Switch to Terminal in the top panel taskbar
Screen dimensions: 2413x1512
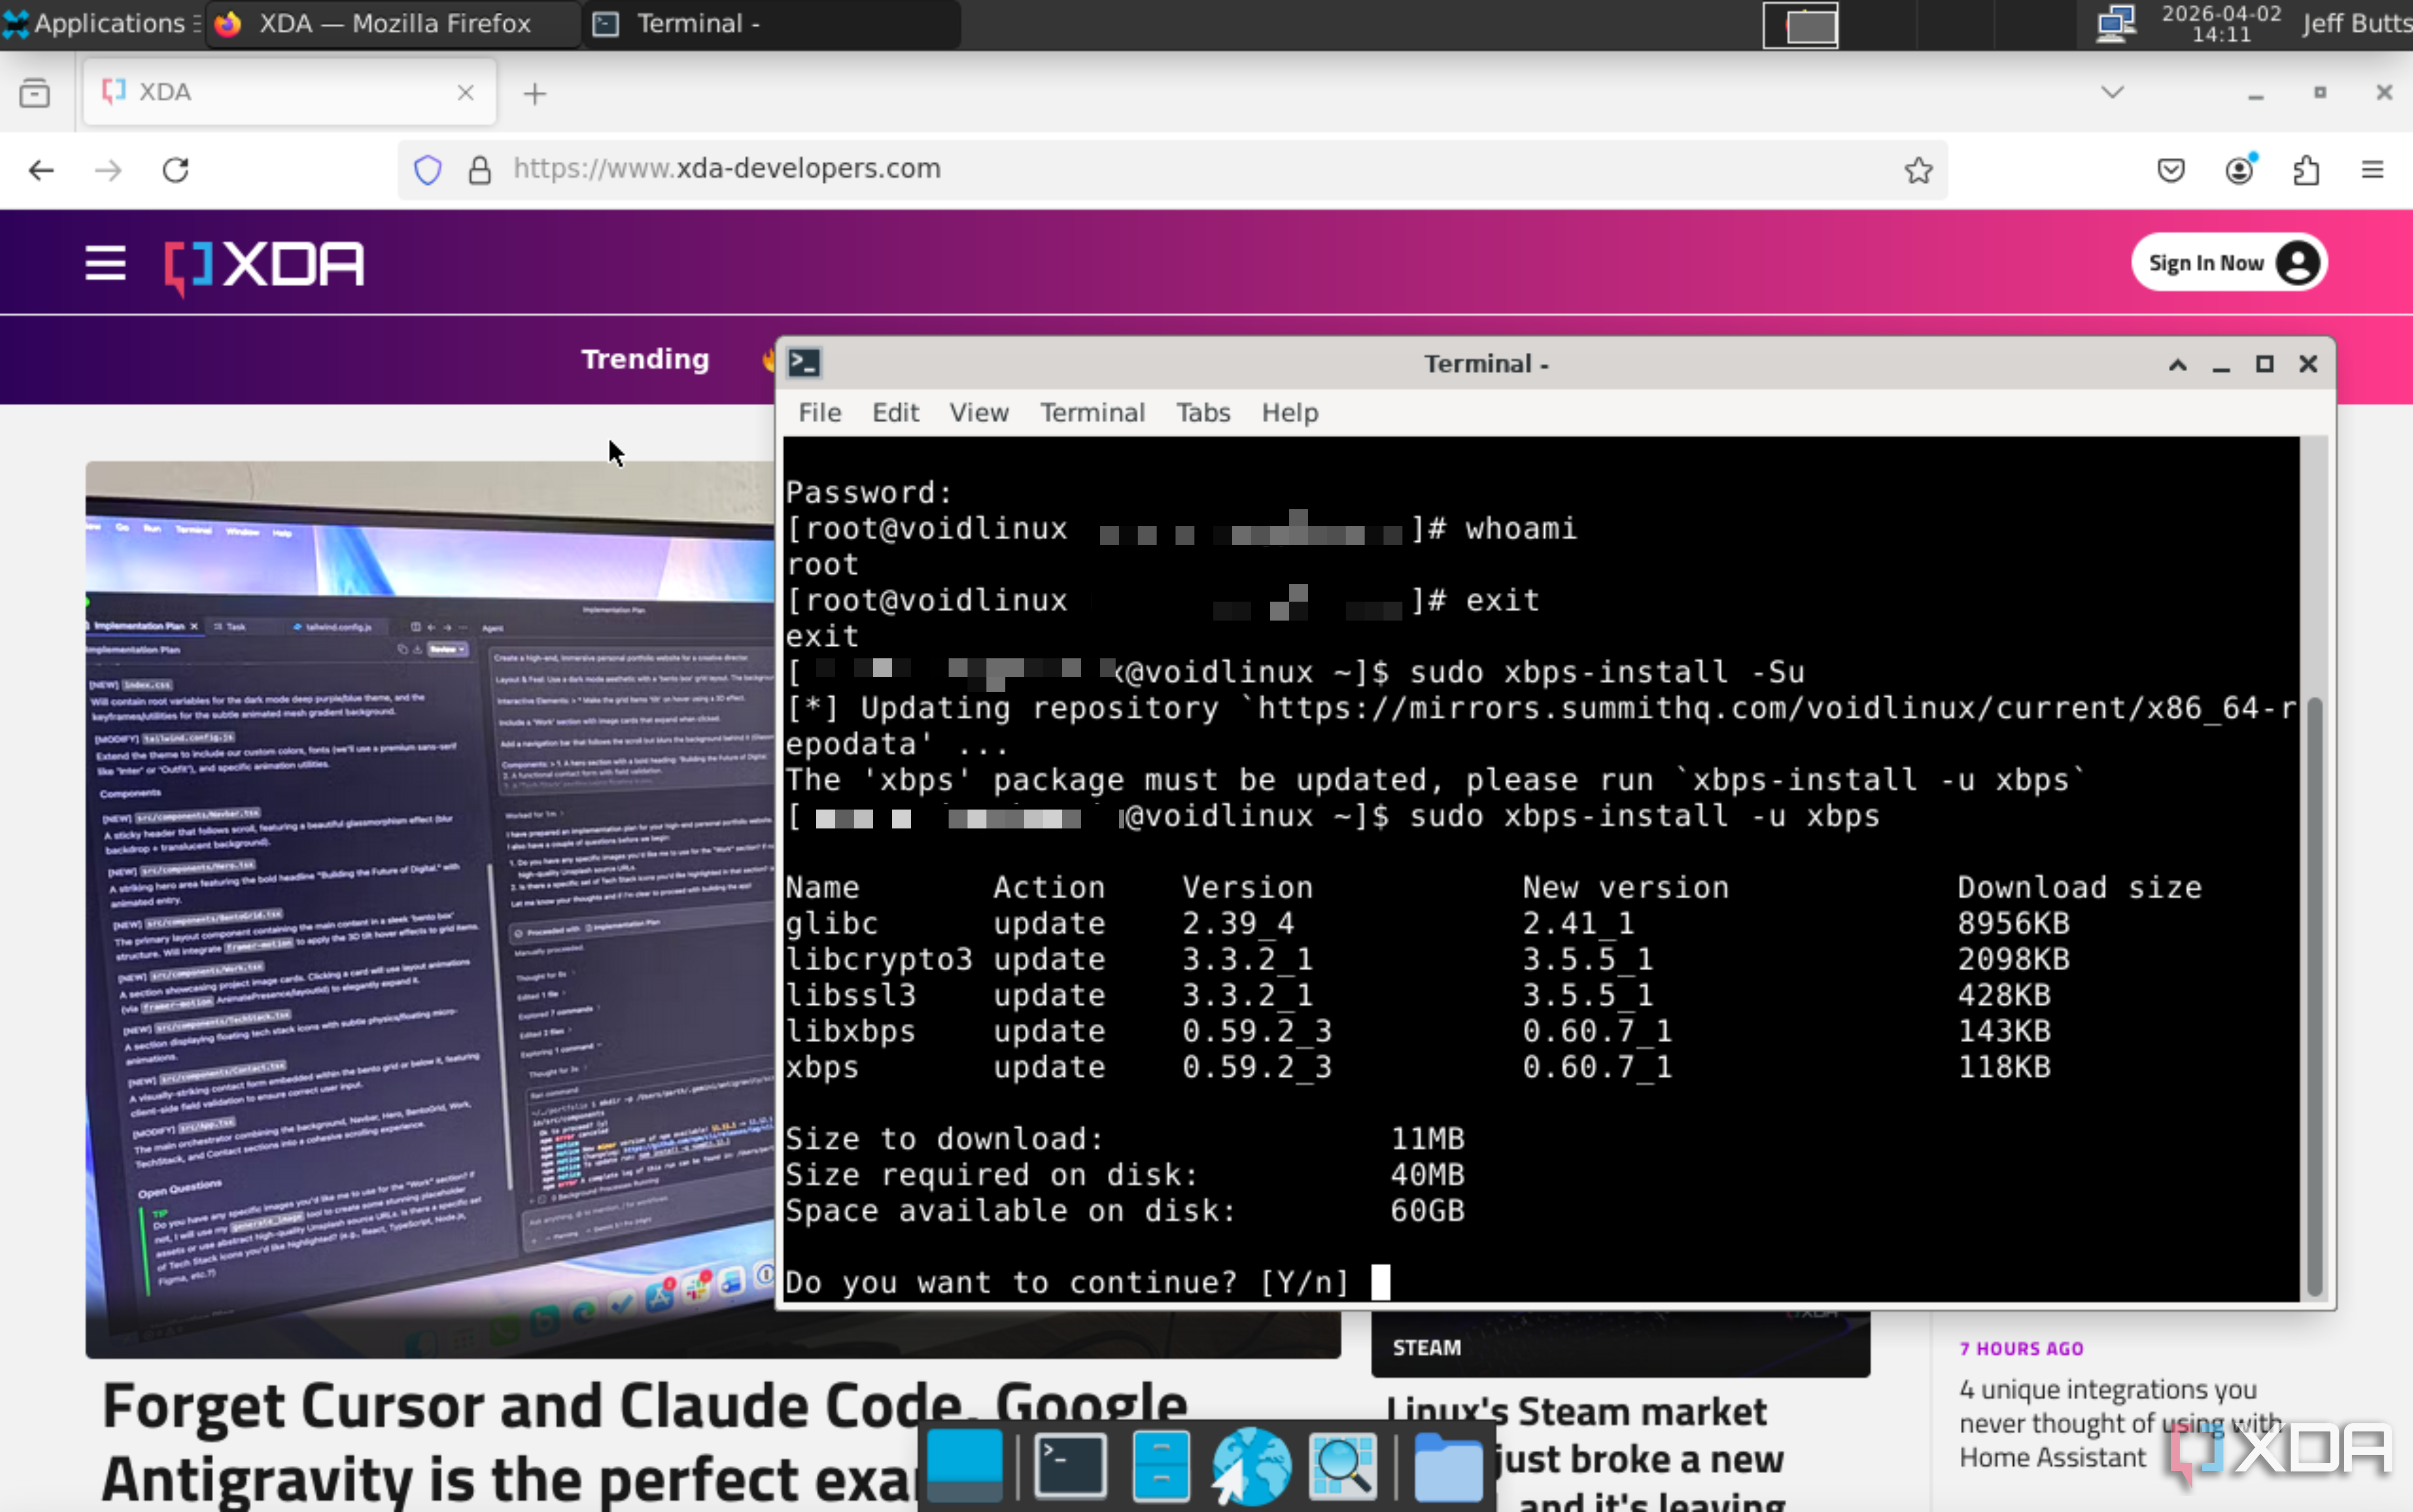772,23
